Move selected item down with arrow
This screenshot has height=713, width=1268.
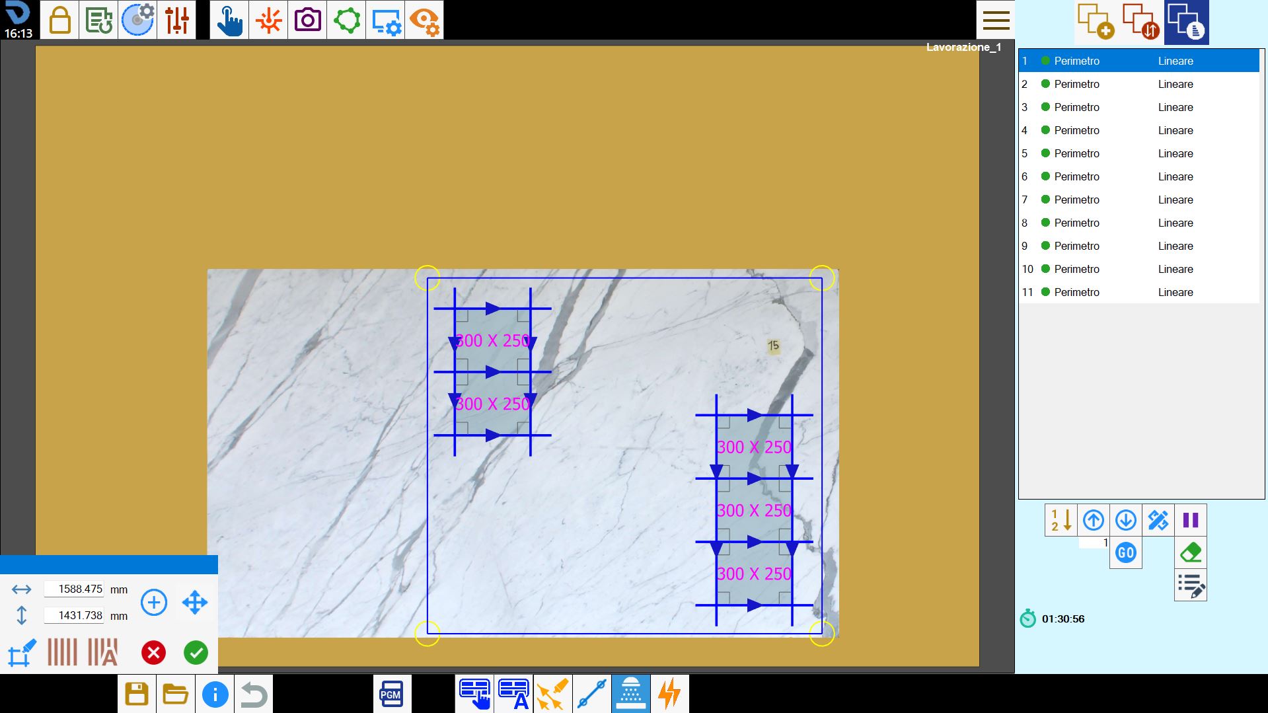click(1126, 520)
